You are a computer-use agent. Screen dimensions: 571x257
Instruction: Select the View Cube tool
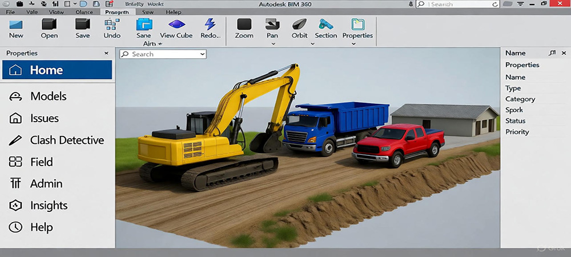pos(176,25)
